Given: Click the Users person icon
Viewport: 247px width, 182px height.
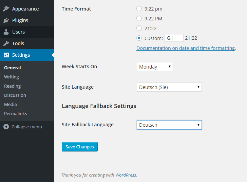Looking at the screenshot, I should [6, 32].
